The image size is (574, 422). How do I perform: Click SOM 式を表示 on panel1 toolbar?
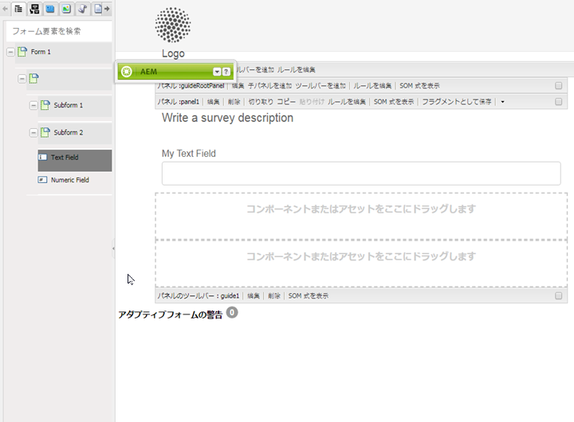pyautogui.click(x=394, y=102)
